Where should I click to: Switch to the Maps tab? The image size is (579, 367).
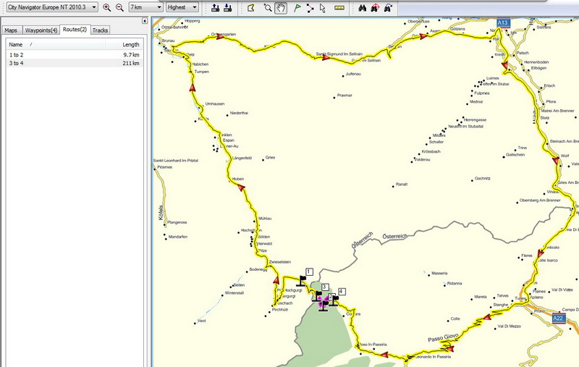click(11, 30)
